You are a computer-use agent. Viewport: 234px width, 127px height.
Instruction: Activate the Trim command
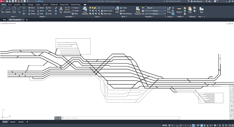point(49,8)
